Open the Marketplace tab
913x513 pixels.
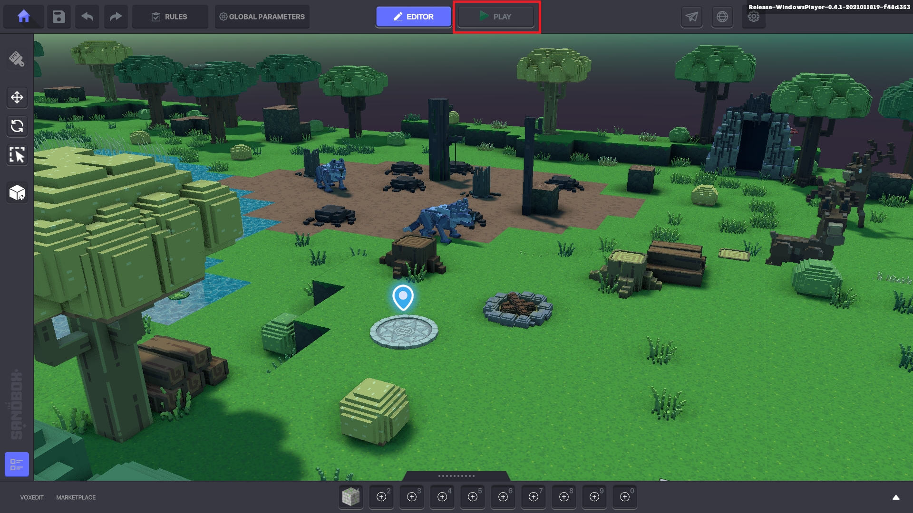76,497
